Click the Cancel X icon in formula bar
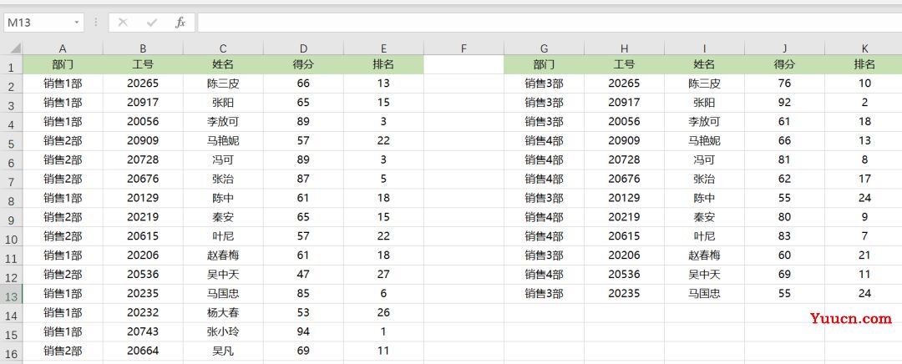Viewport: 902px width, 364px height. [123, 23]
